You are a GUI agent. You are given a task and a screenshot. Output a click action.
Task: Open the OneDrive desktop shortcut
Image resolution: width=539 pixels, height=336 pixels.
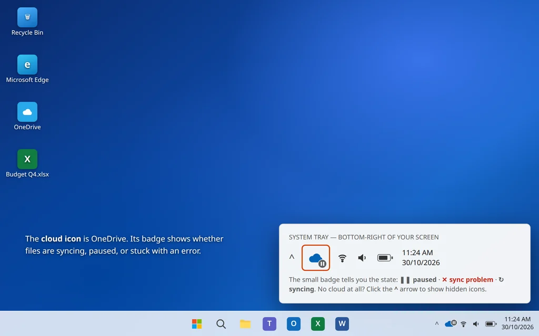pos(27,116)
